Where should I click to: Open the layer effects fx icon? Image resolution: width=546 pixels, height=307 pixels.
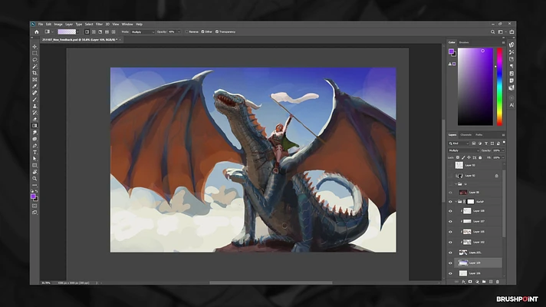click(x=463, y=282)
